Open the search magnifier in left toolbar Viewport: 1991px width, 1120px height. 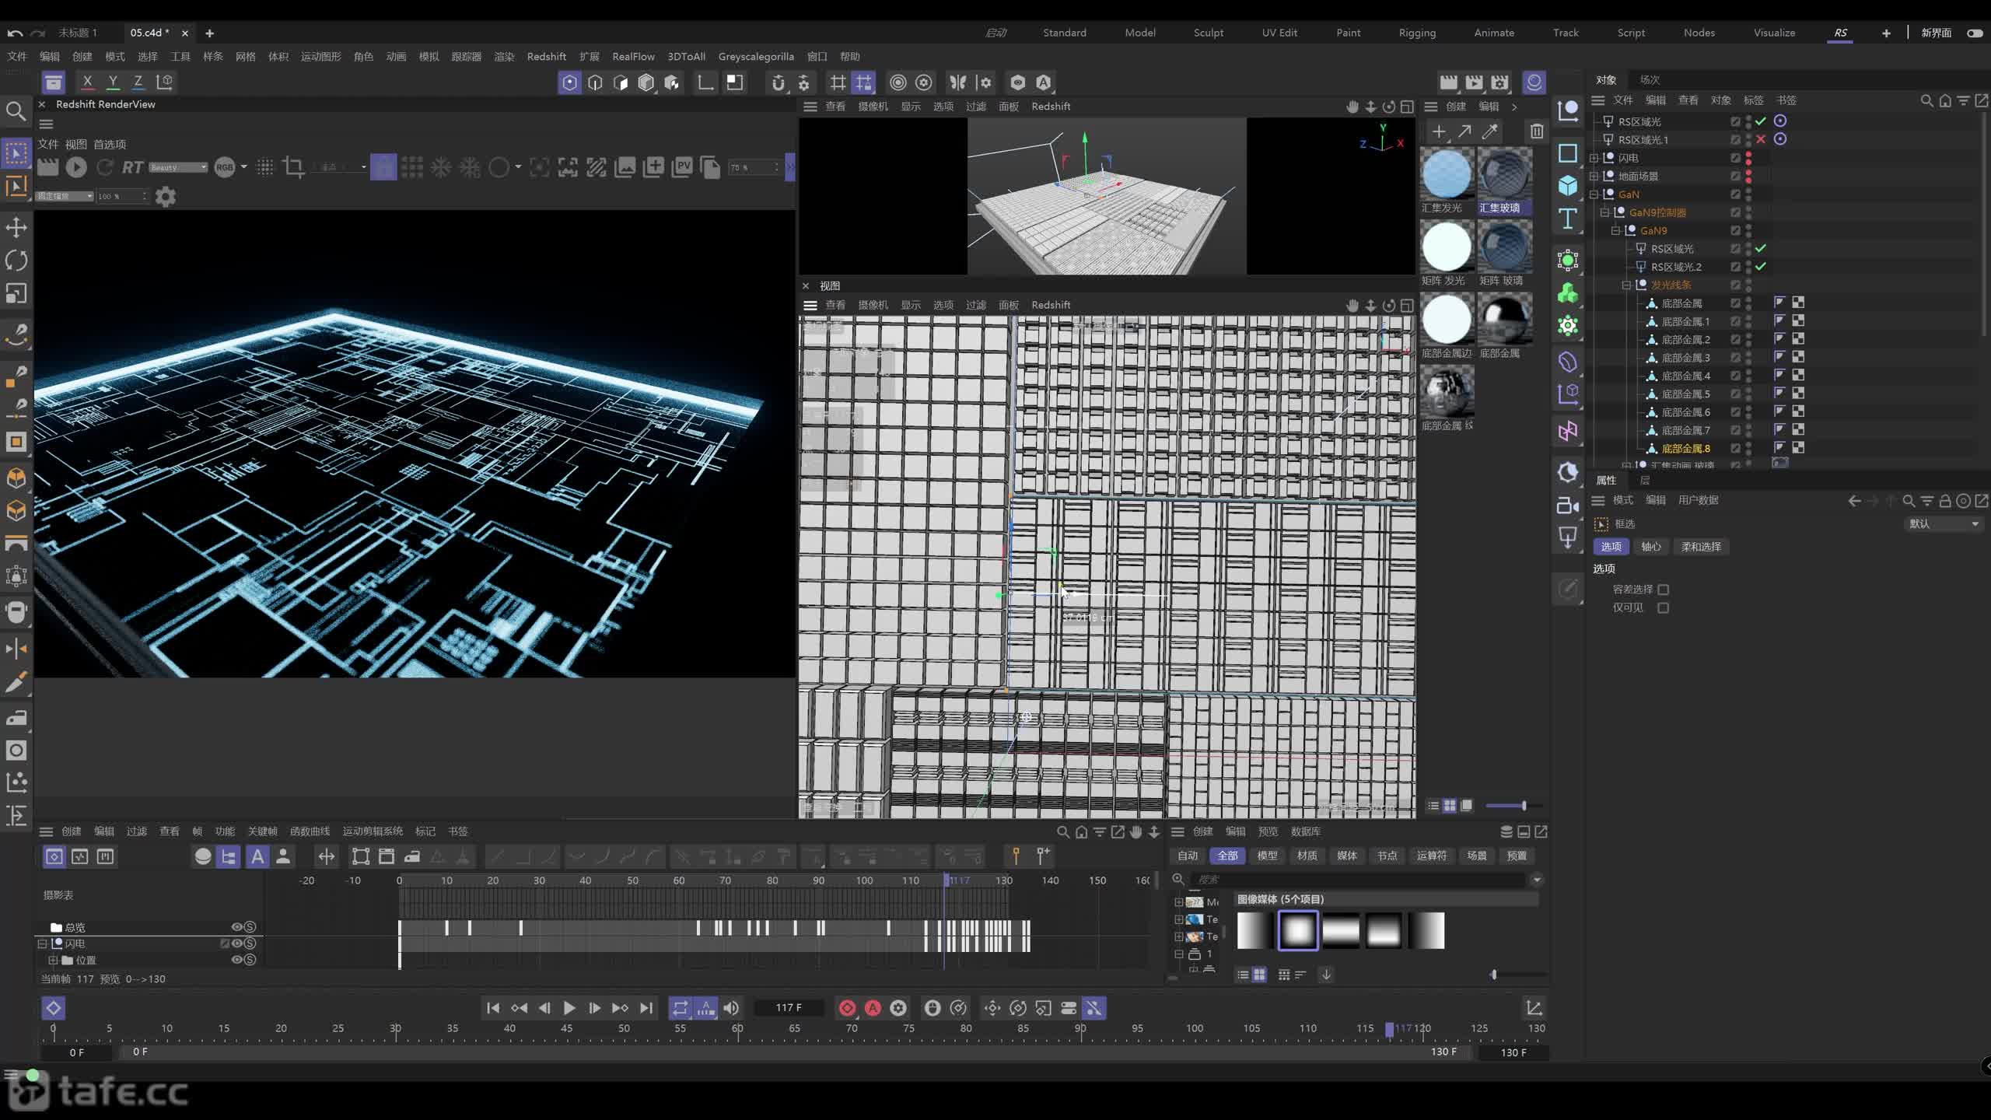(x=16, y=111)
